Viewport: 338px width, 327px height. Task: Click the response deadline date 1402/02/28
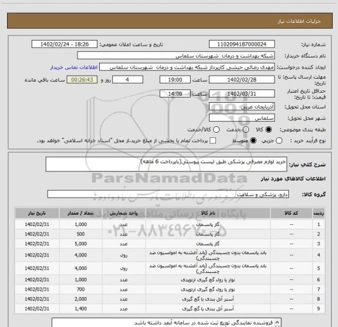pos(242,80)
